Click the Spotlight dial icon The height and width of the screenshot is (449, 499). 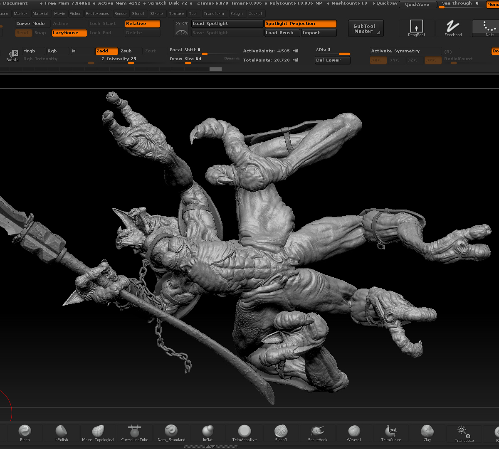(182, 32)
